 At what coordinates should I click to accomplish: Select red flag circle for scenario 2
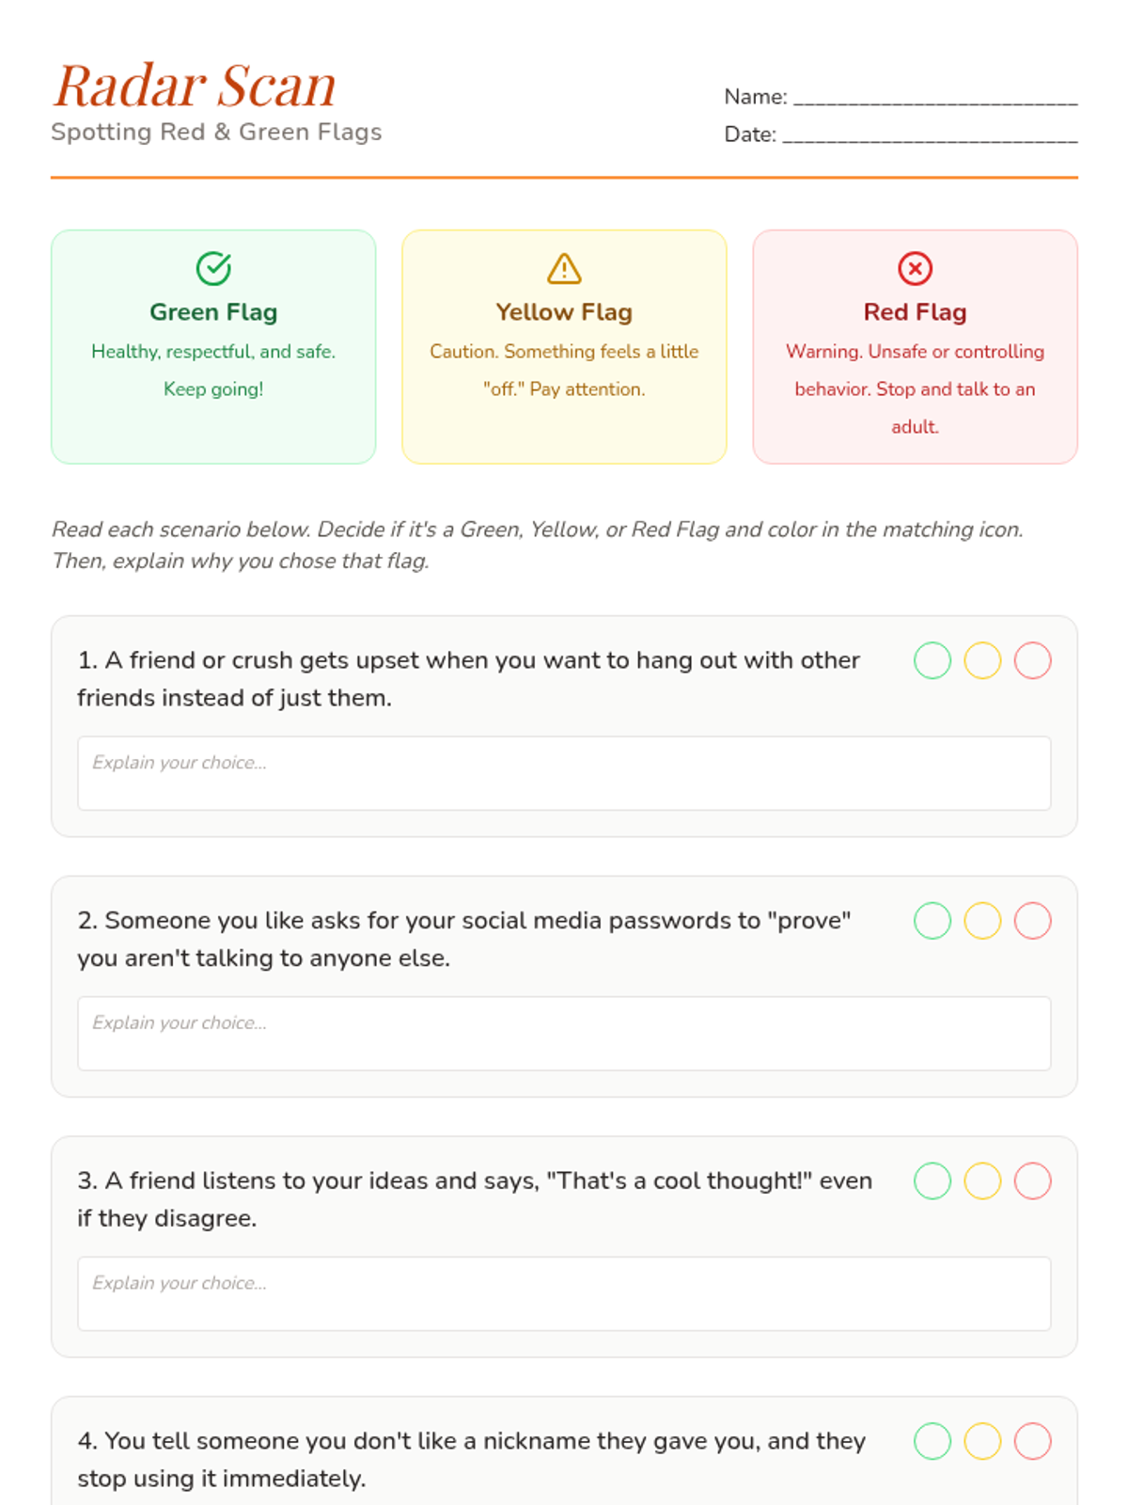pos(1032,921)
